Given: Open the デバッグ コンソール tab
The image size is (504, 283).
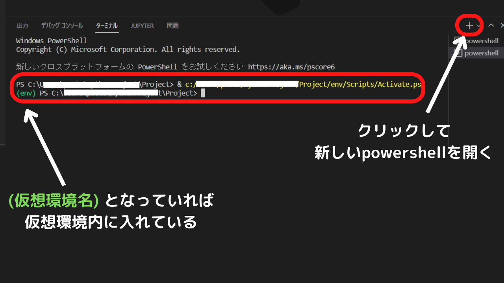Looking at the screenshot, I should tap(62, 26).
